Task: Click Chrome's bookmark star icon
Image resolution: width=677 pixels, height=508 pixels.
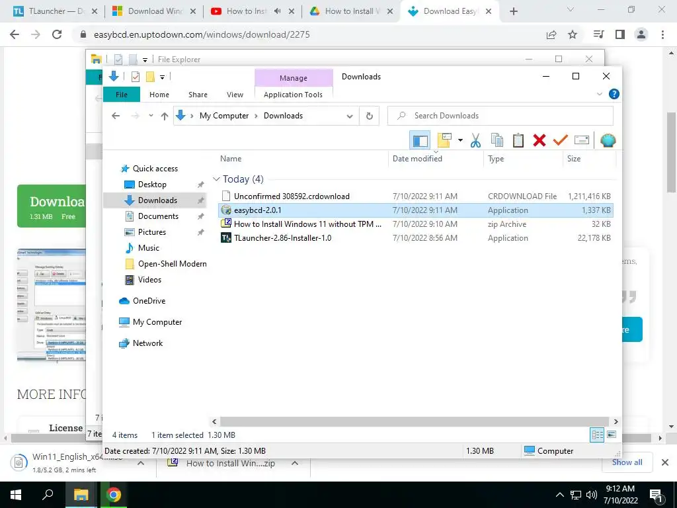Action: pos(573,34)
